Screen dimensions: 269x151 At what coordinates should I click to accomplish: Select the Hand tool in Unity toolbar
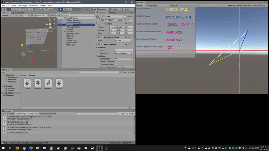click(x=4, y=9)
